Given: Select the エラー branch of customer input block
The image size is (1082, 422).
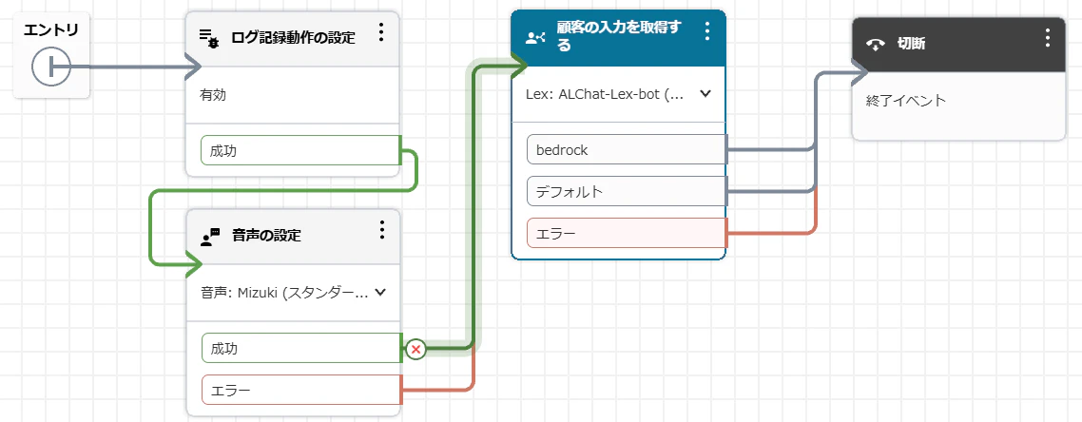Looking at the screenshot, I should coord(627,233).
